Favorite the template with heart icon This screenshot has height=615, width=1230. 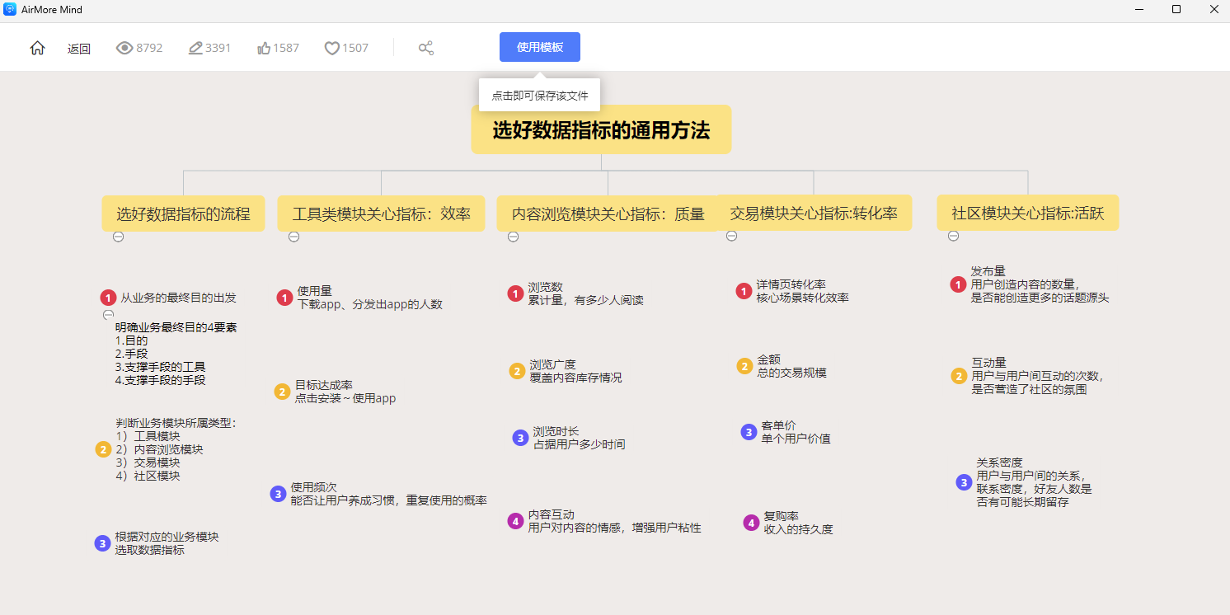point(331,48)
